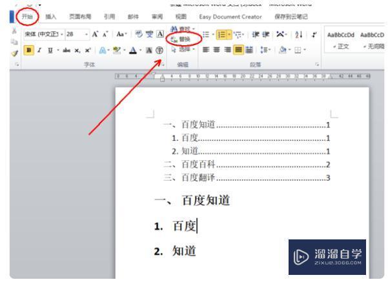Open the 保存到云笔记 tab
Viewport: 388px width, 282px height.
[291, 17]
